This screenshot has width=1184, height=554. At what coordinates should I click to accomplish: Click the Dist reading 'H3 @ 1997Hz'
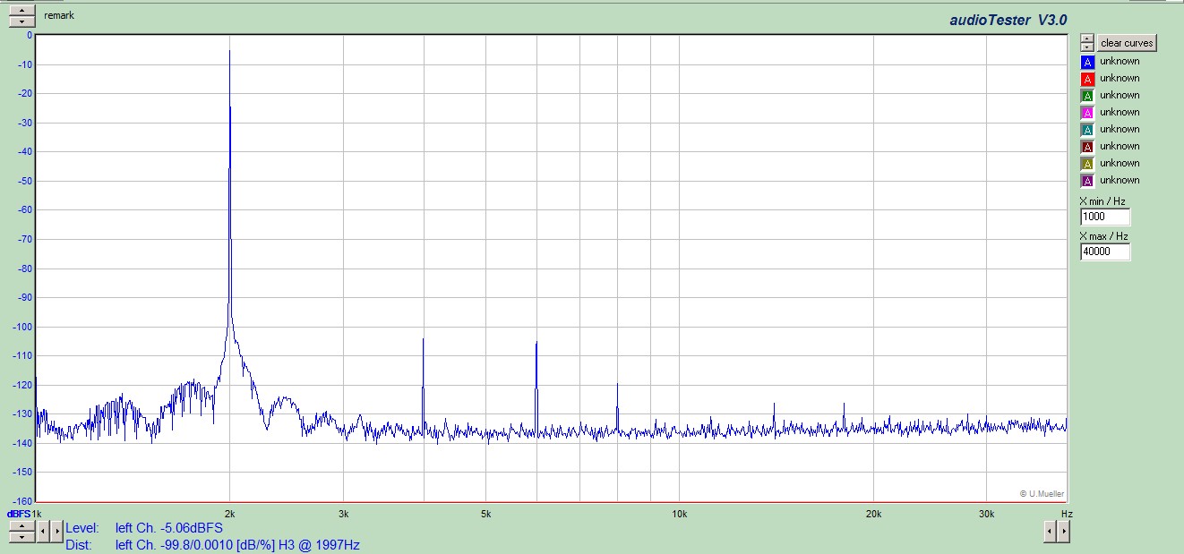[x=321, y=544]
